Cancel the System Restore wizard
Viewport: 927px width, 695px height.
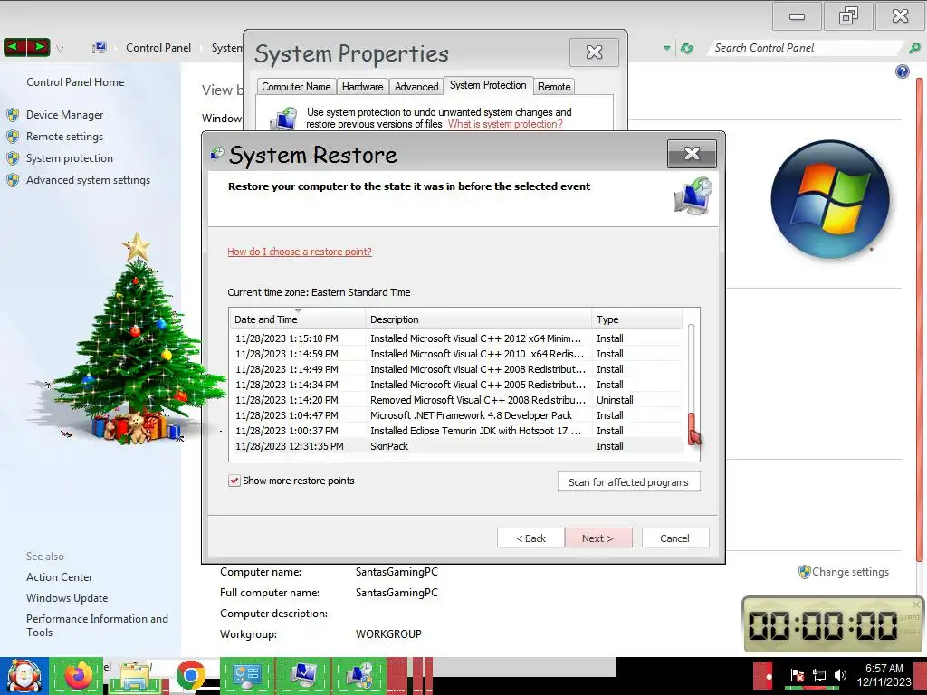674,538
